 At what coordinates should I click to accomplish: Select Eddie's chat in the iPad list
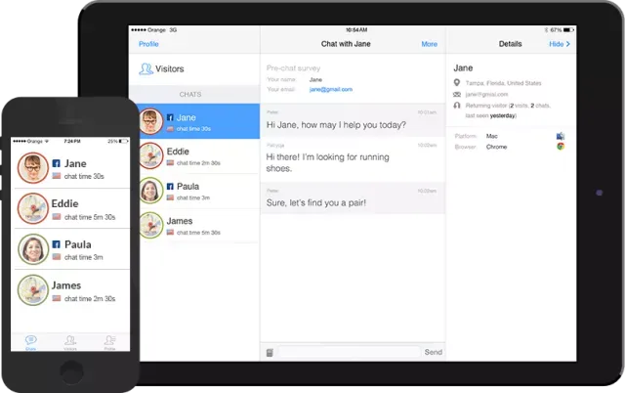point(199,156)
